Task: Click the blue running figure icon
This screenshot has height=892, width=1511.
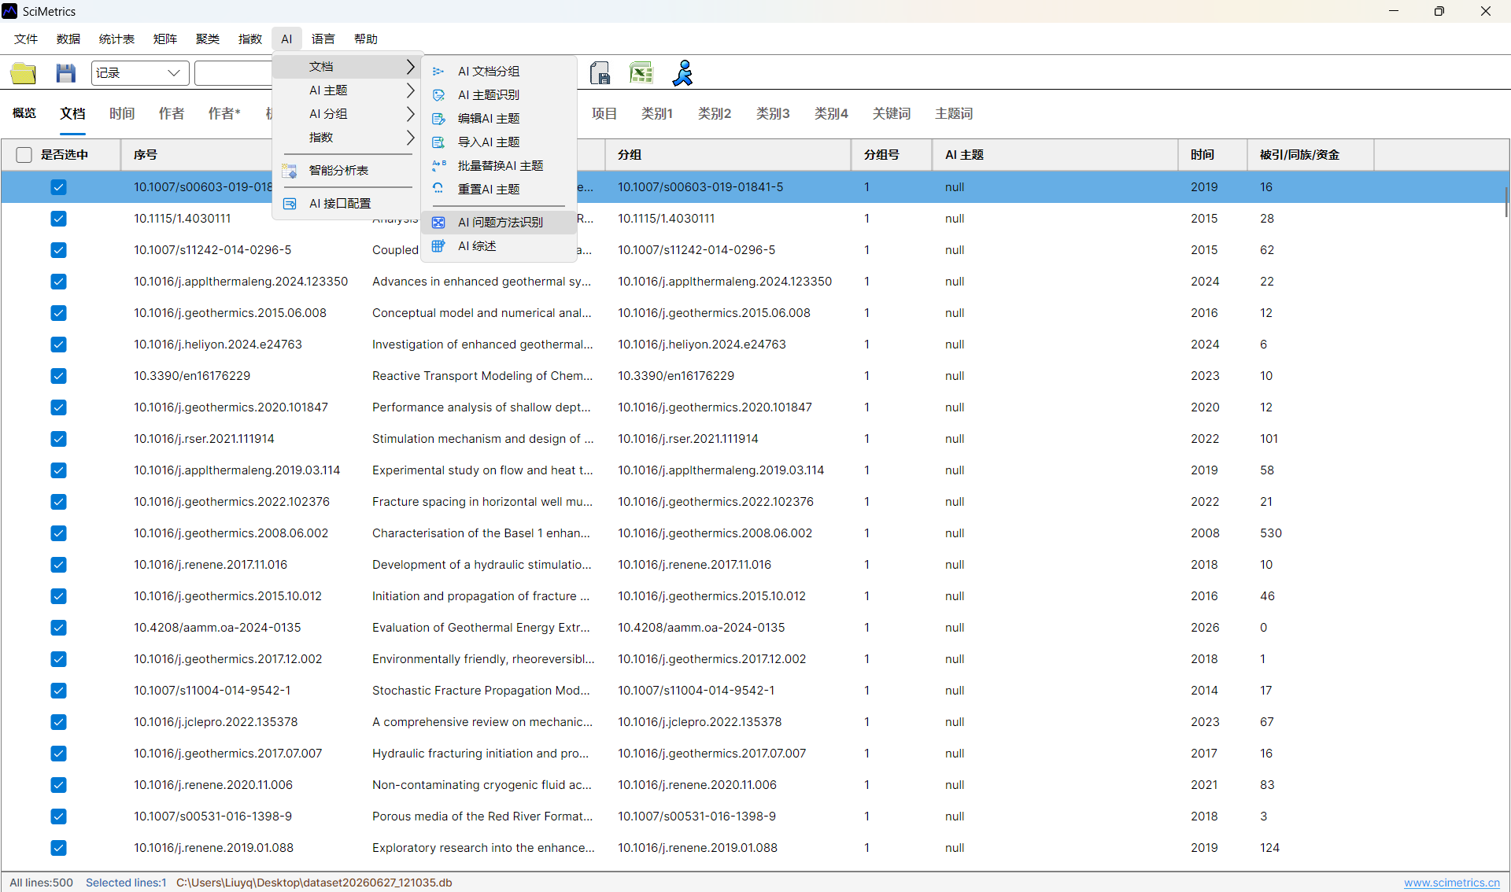Action: coord(682,73)
